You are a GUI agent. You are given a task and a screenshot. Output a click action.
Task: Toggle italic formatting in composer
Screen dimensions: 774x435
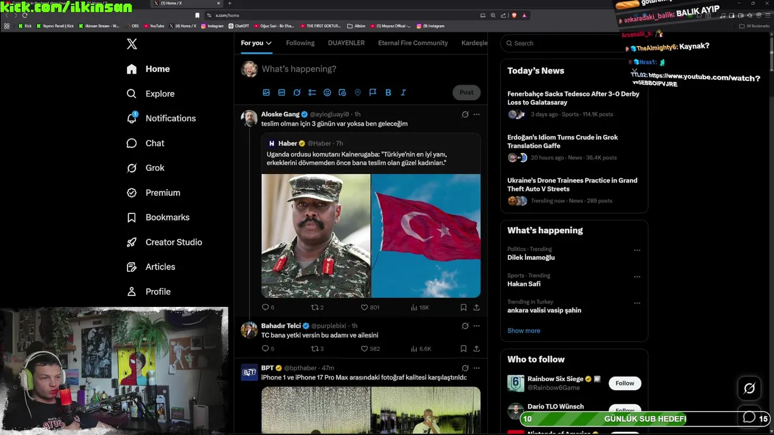pyautogui.click(x=403, y=92)
